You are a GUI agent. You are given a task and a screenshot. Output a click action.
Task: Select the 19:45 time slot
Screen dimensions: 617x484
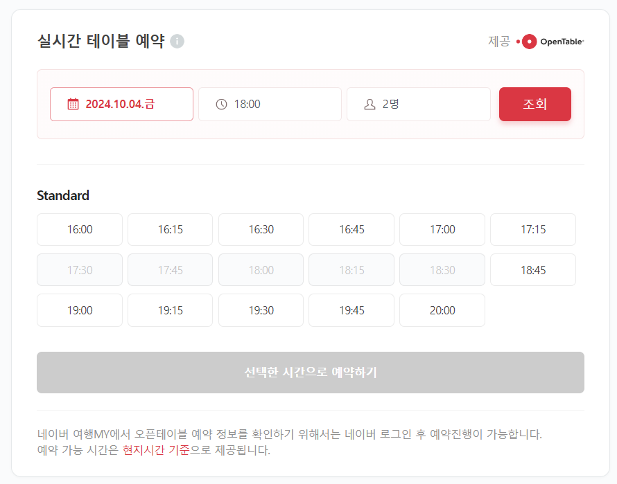coord(351,311)
